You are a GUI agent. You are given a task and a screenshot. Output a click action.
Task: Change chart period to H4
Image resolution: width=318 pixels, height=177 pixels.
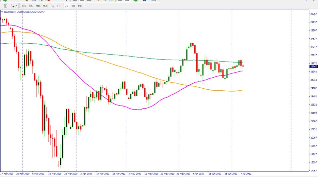point(59,6)
